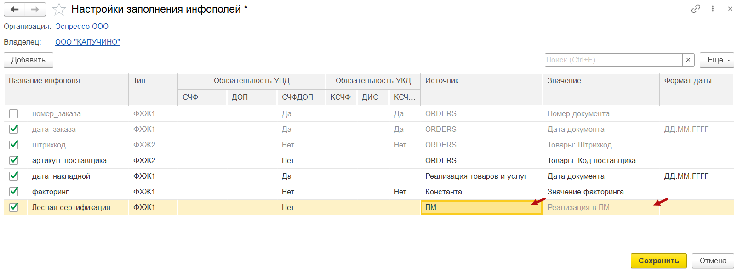Select ДД.ММ.ГГГГ format in дата_накладной row
737x272 pixels.
(697, 176)
